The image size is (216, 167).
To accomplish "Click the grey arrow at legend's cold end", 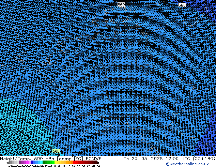I will 8,163.
